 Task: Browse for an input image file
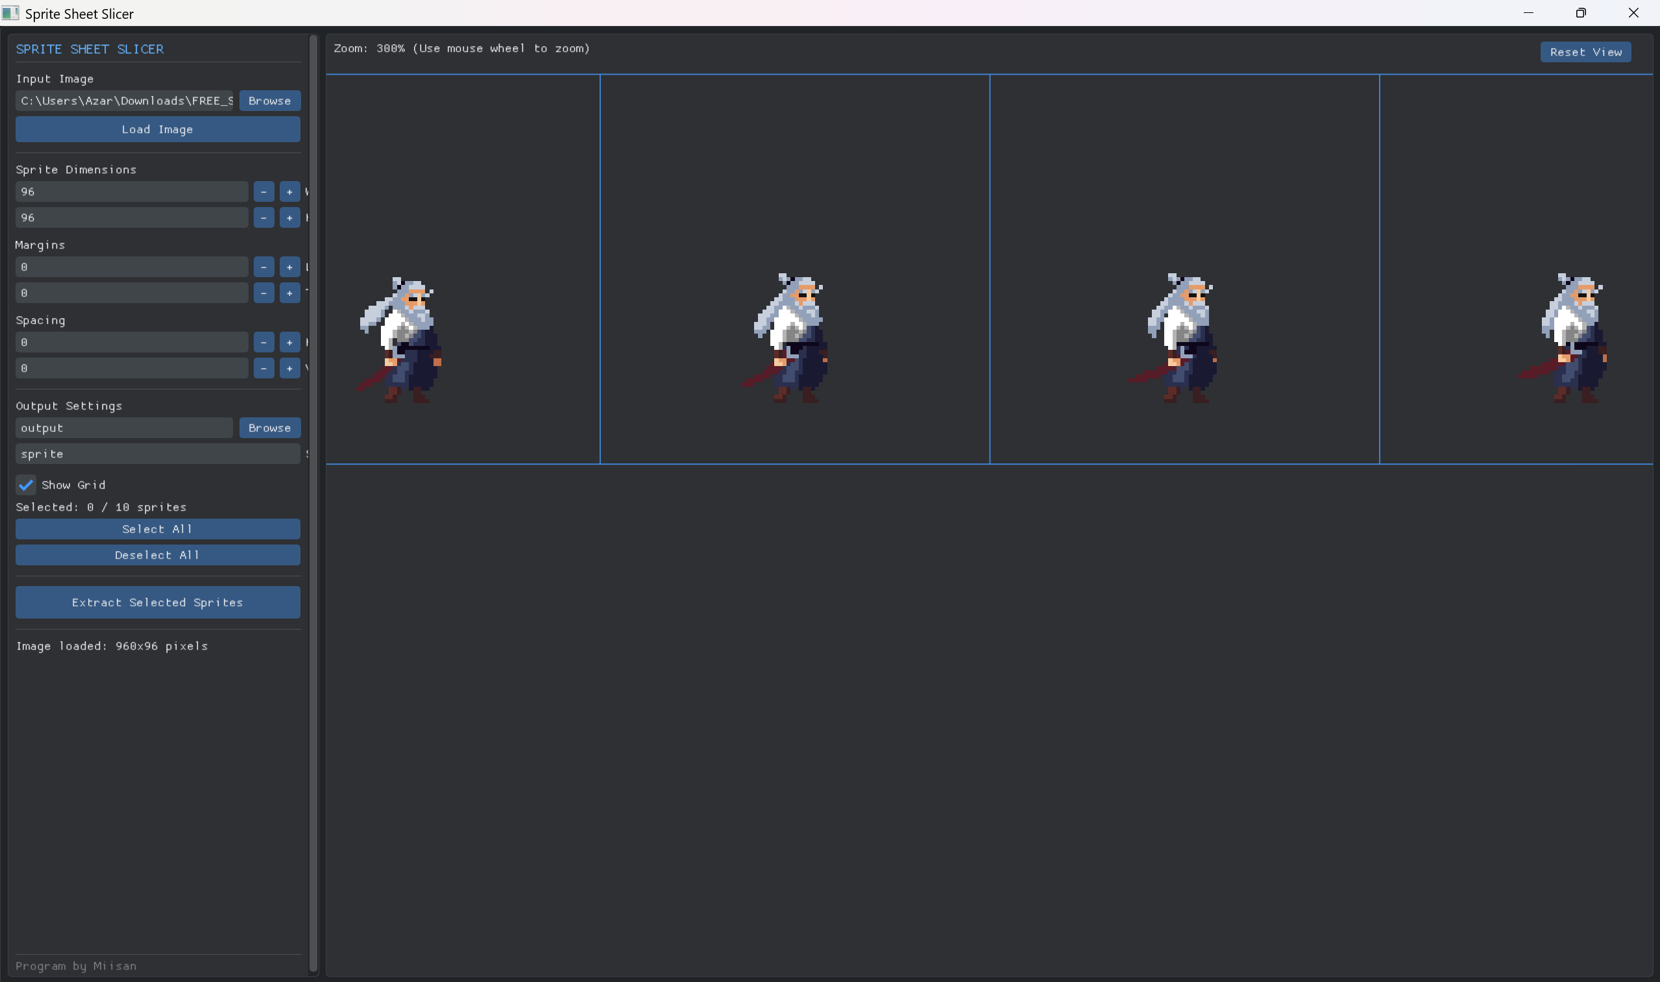click(269, 101)
